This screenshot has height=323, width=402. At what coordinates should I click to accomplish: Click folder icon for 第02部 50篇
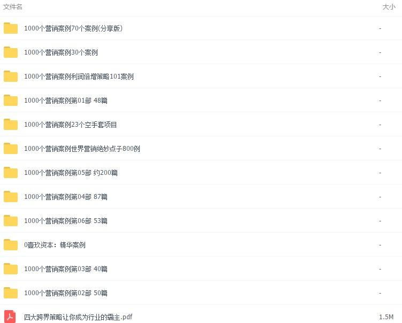(x=11, y=293)
